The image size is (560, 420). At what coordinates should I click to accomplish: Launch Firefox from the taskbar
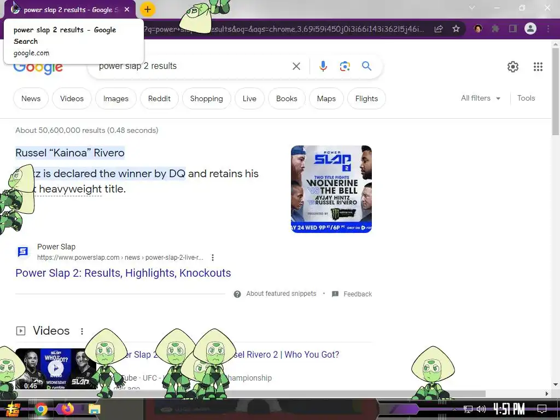pos(67,409)
